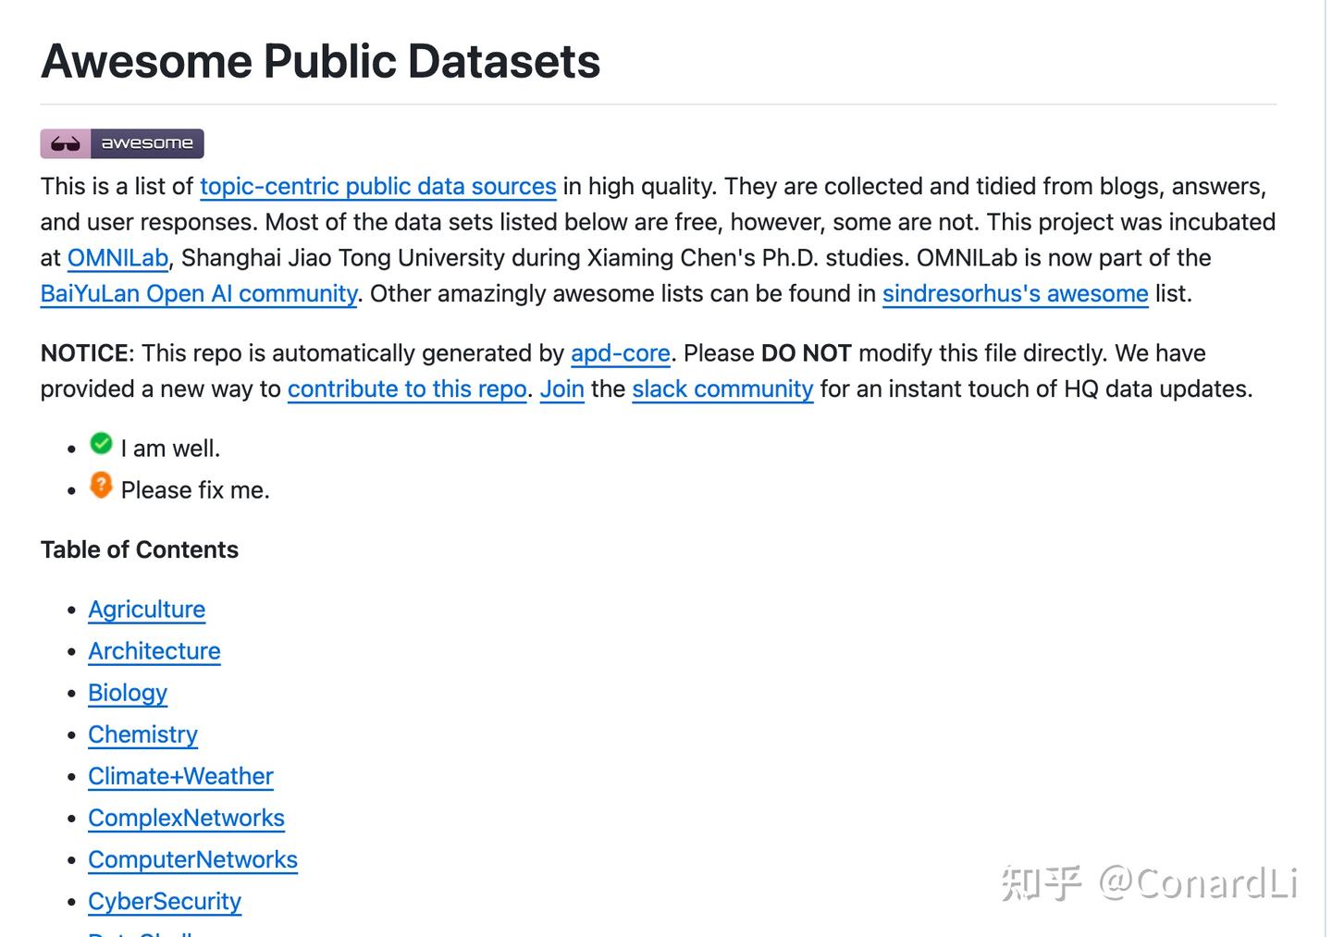Viewport: 1332px width, 937px height.
Task: Open the Climate+Weather section
Action: coord(180,776)
